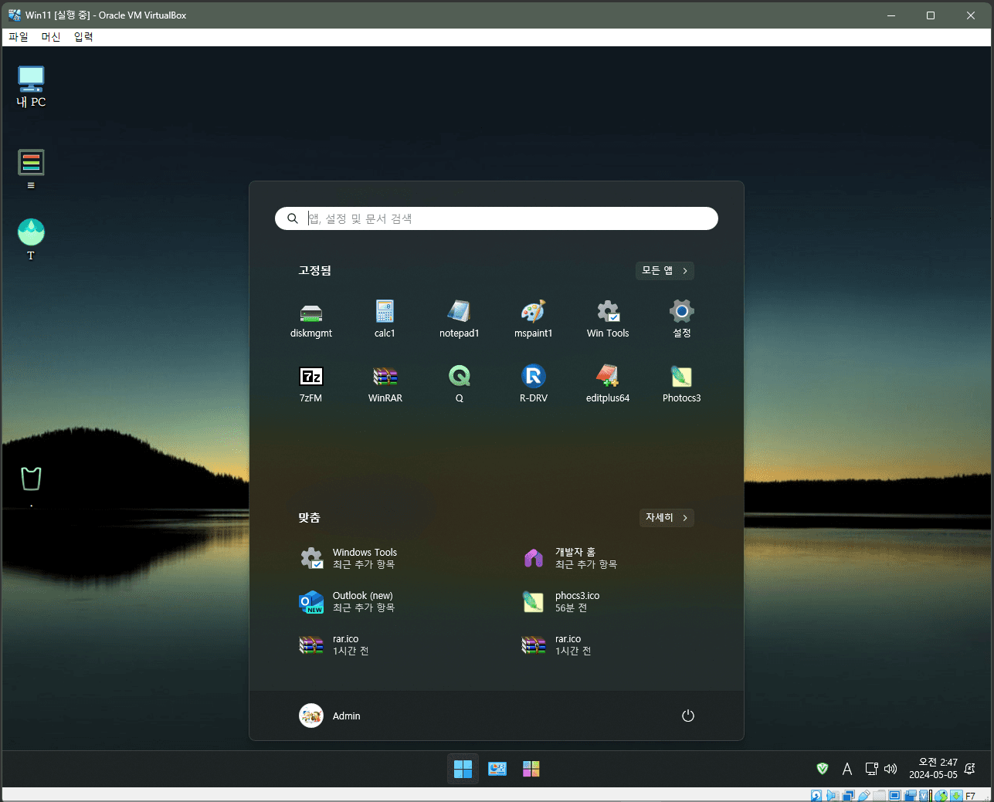The height and width of the screenshot is (802, 994).
Task: Click the VirtualBox recording status icon
Action: pos(911,796)
